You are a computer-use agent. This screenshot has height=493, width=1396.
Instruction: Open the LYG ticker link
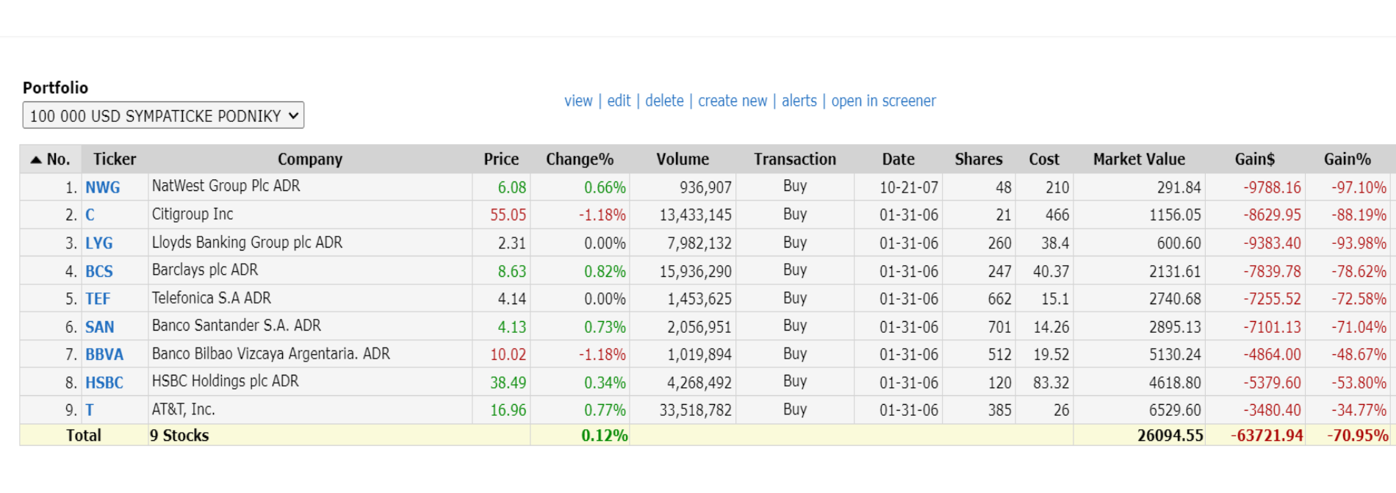click(x=99, y=242)
